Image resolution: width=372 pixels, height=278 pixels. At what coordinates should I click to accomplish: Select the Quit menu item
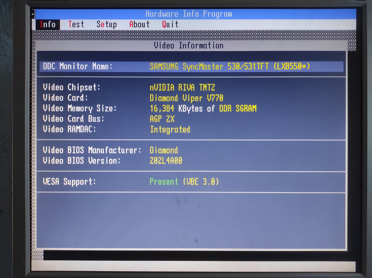pos(170,24)
